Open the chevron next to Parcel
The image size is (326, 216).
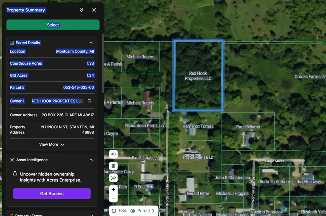pyautogui.click(x=153, y=211)
